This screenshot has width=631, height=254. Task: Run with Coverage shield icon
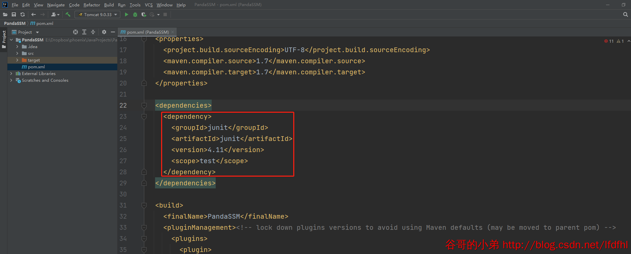(144, 14)
